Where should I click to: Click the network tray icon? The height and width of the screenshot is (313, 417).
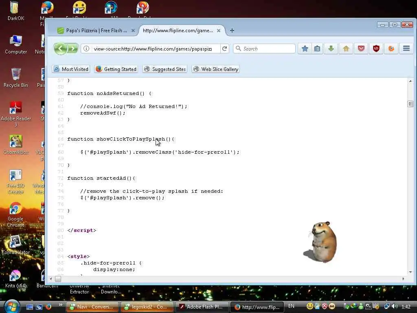387,306
